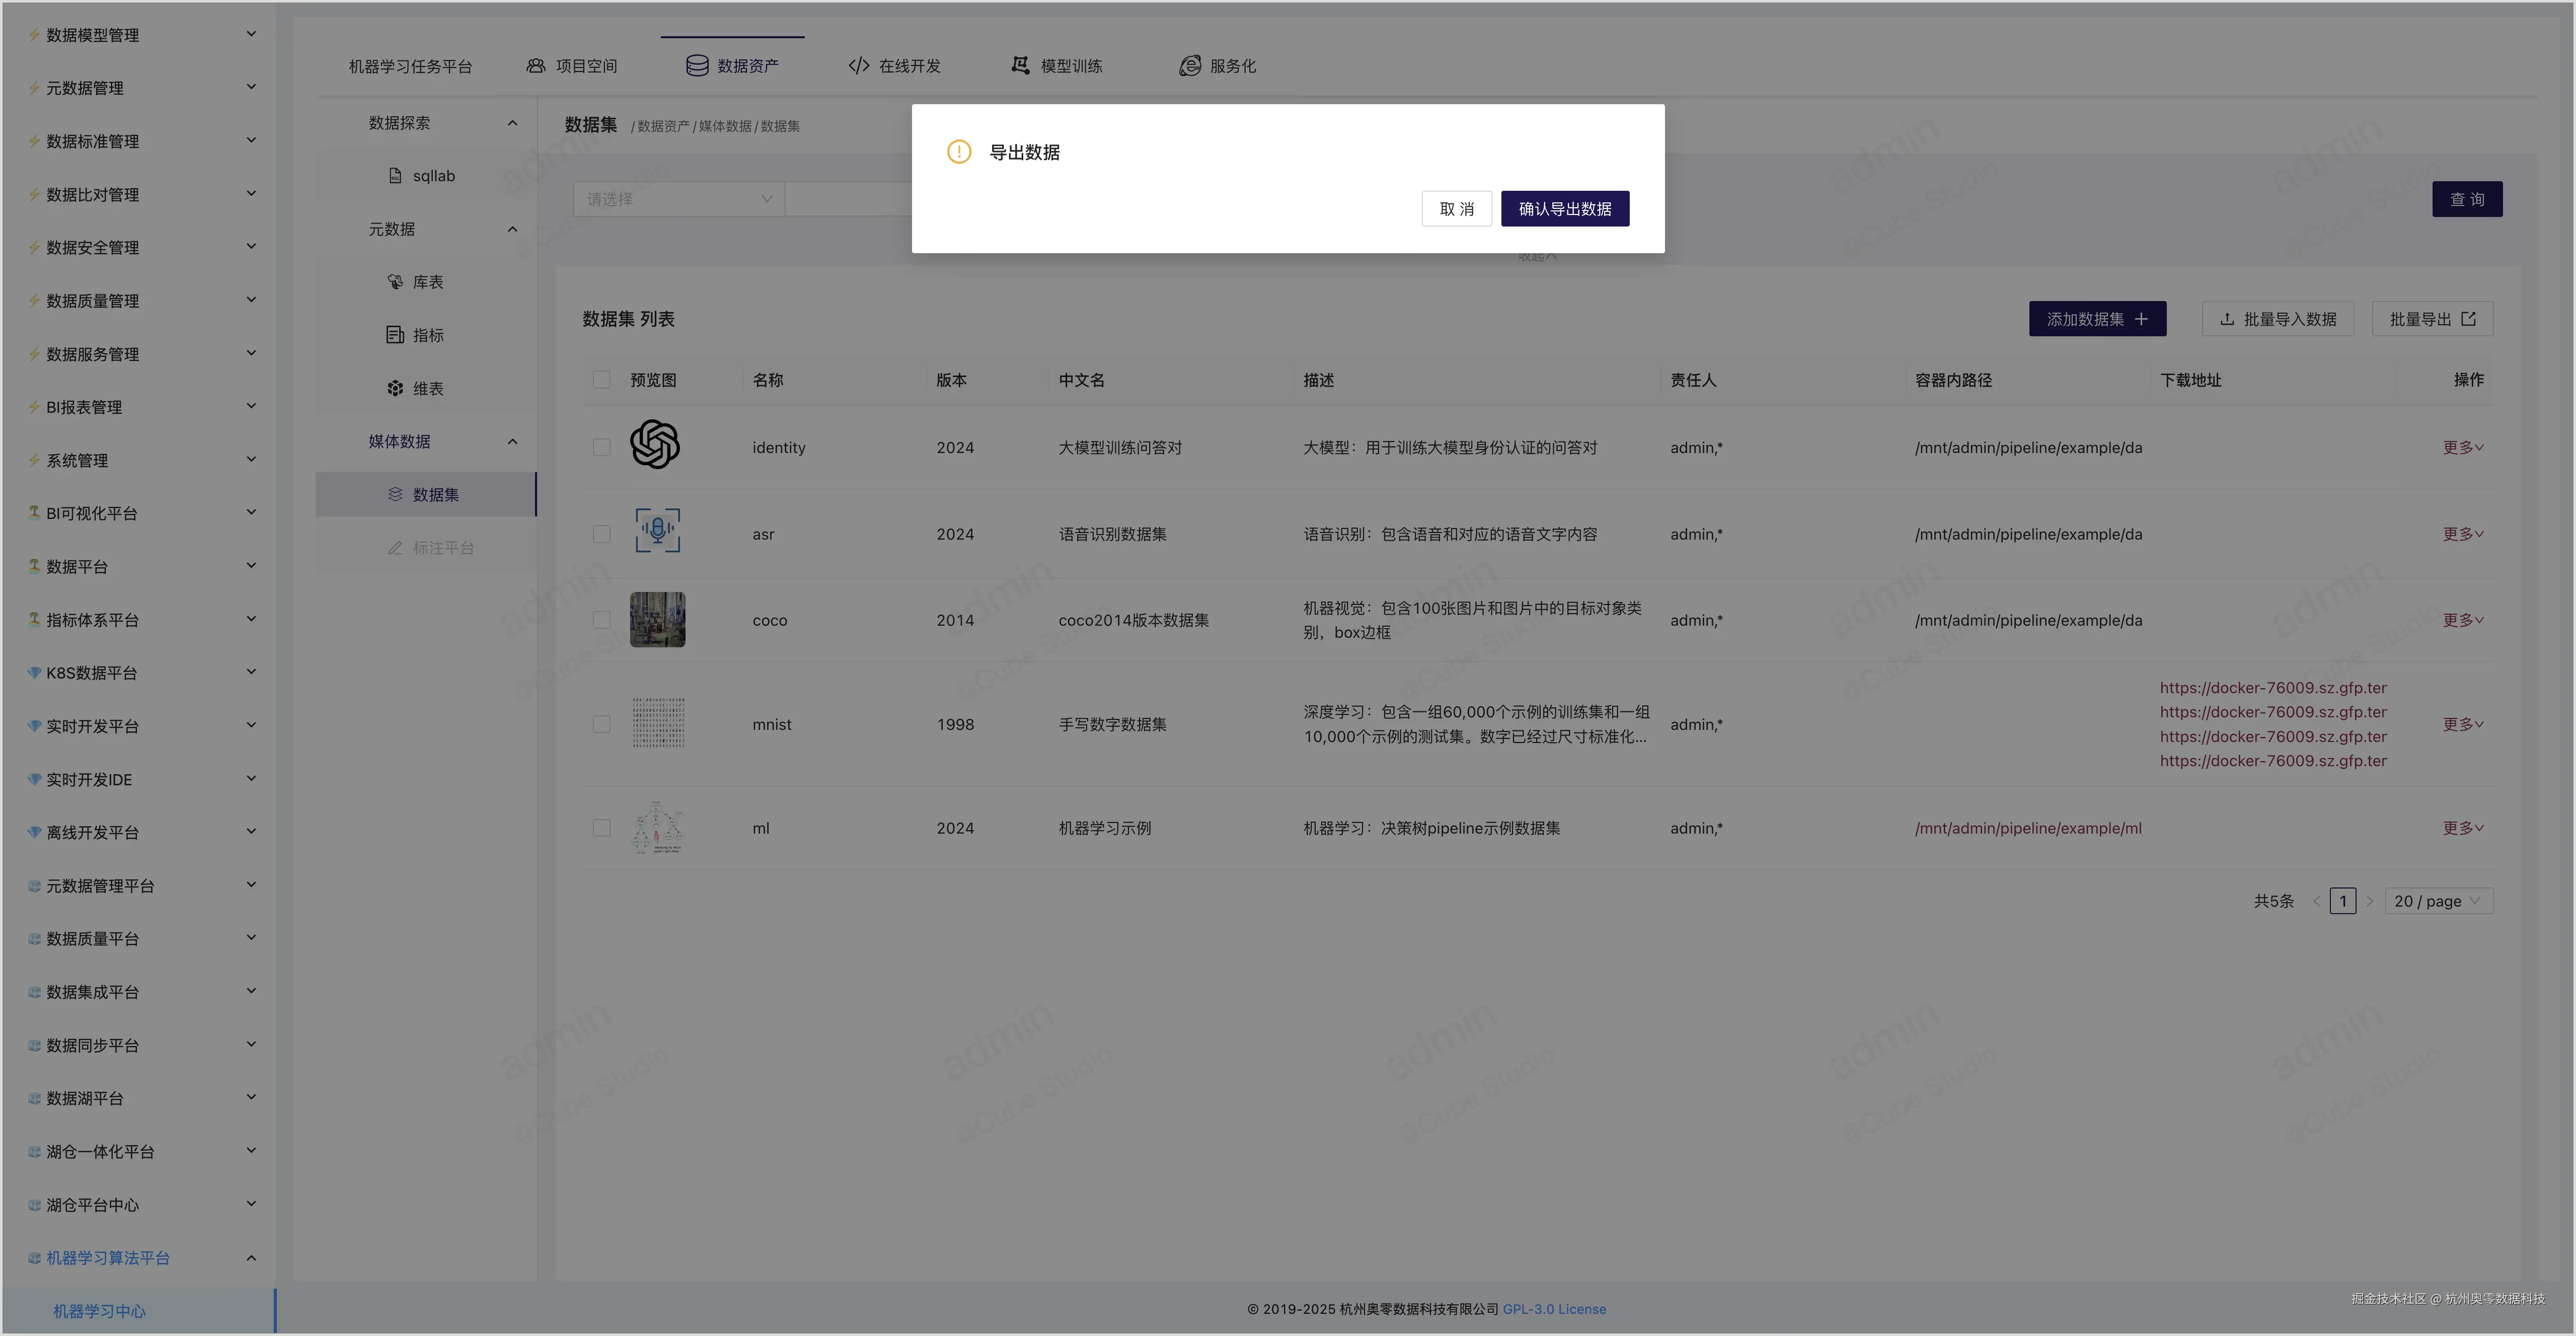Open the 请选择 filter dropdown
Image resolution: width=2576 pixels, height=1336 pixels.
(x=678, y=199)
